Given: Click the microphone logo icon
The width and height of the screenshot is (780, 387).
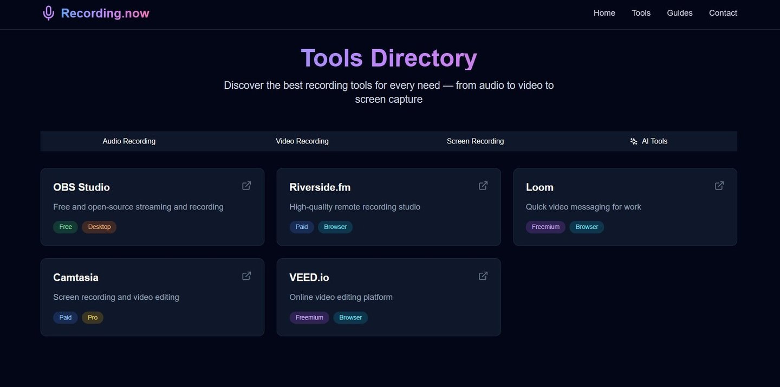Looking at the screenshot, I should (49, 13).
